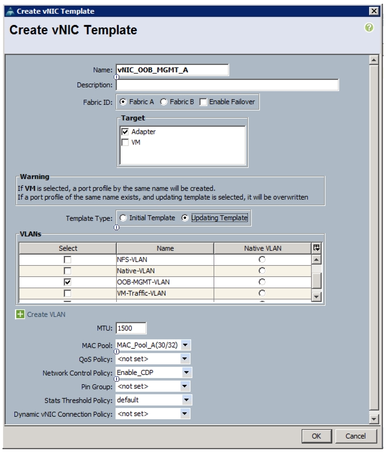
Task: Close the Create vNIC Template dialog
Action: pos(374,11)
